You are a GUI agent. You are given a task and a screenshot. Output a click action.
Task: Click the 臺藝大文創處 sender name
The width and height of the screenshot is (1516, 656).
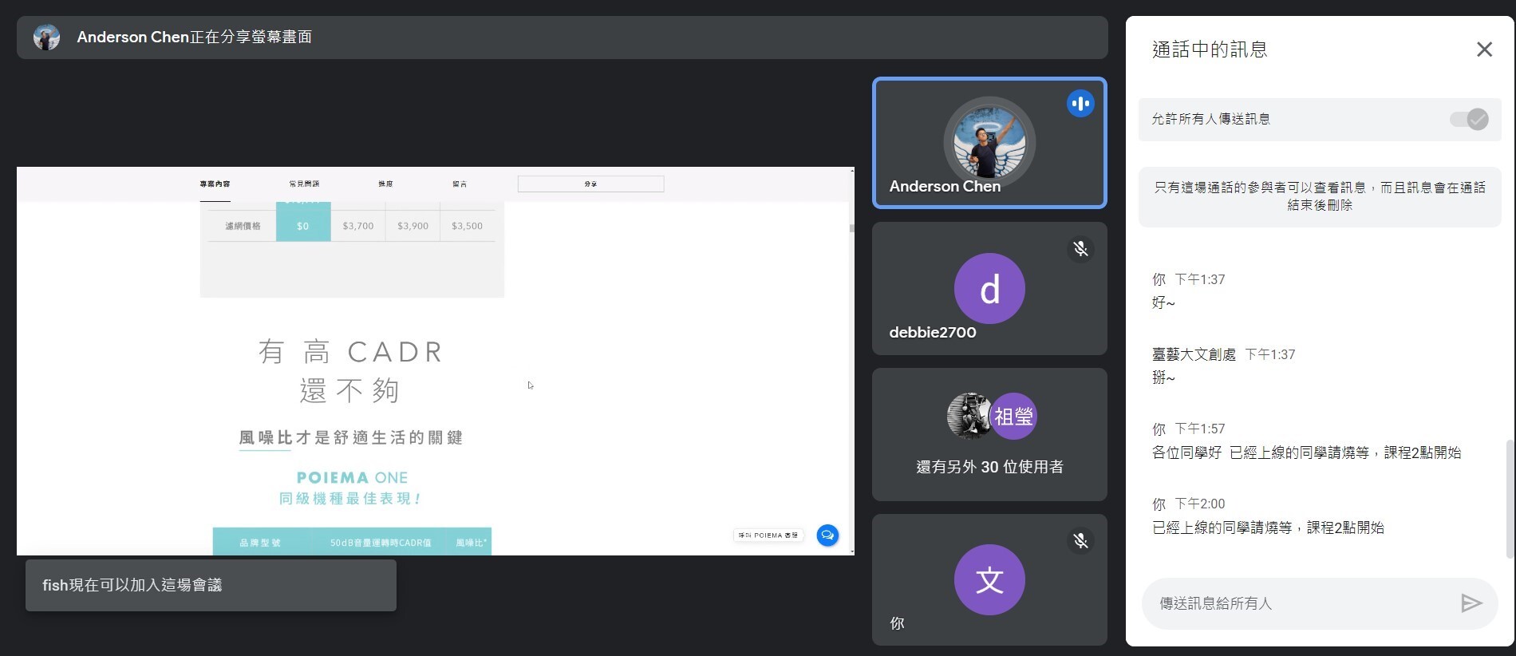[x=1194, y=354]
